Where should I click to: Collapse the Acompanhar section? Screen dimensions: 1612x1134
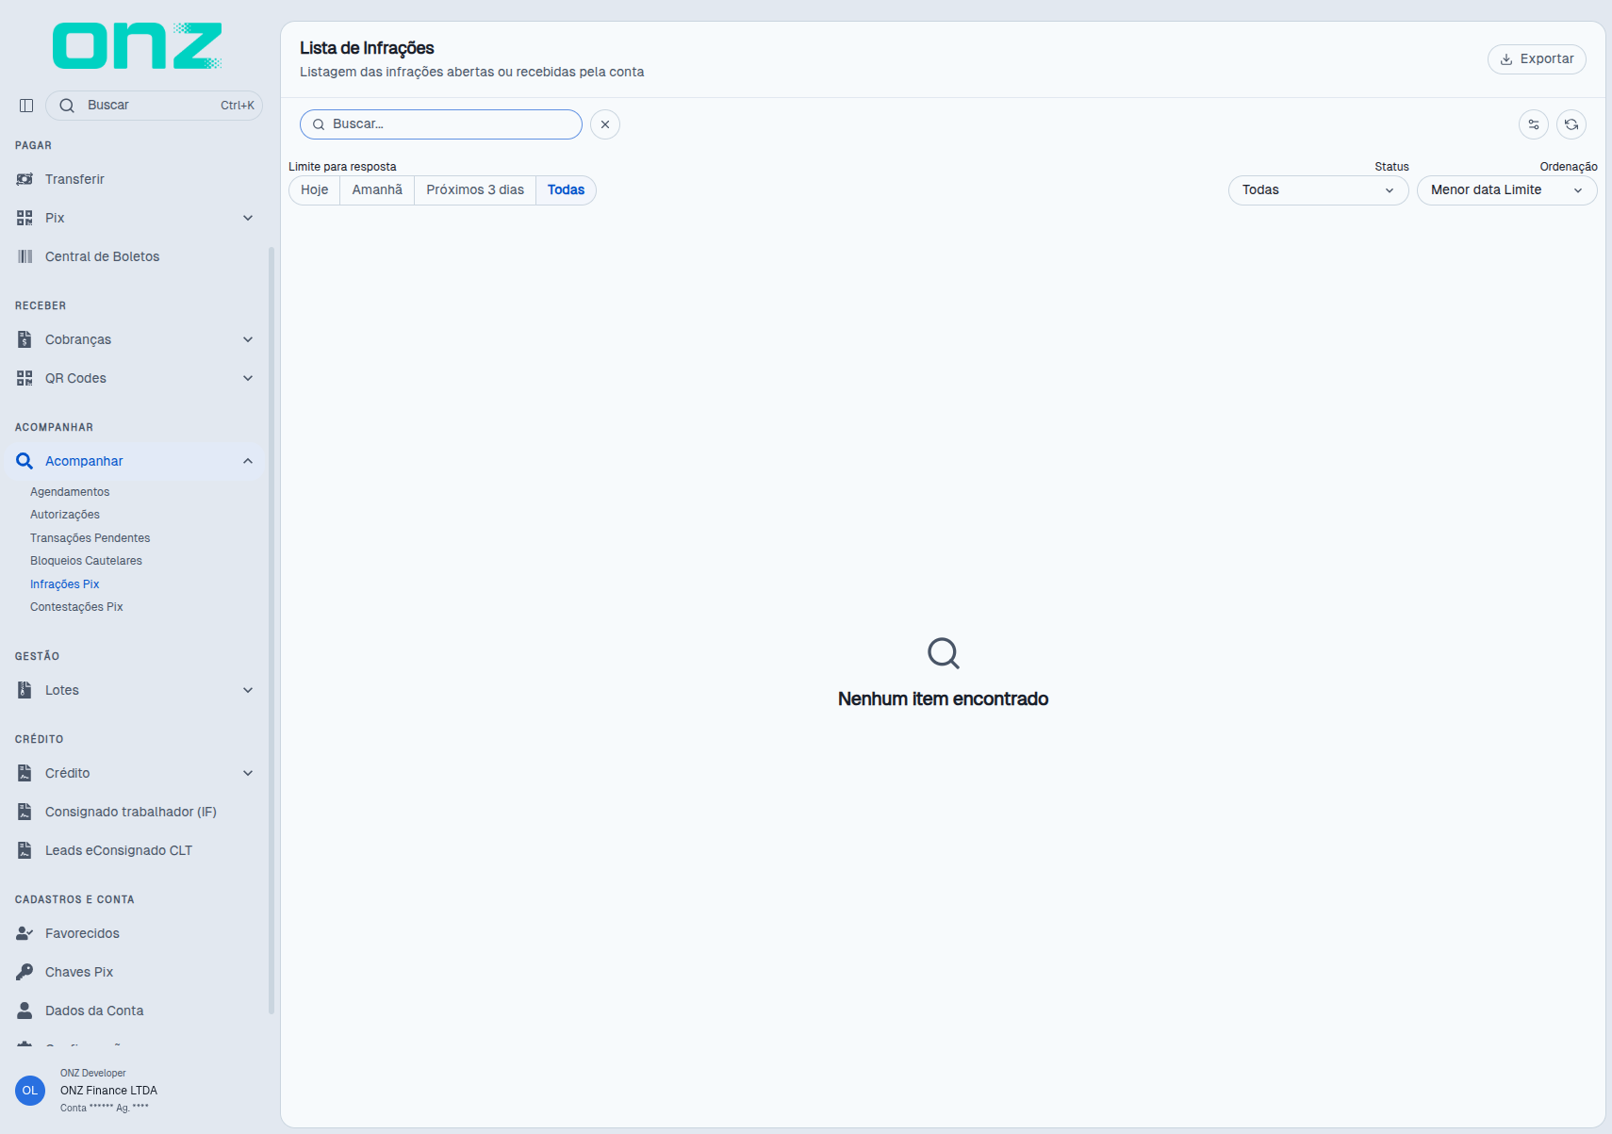point(248,461)
